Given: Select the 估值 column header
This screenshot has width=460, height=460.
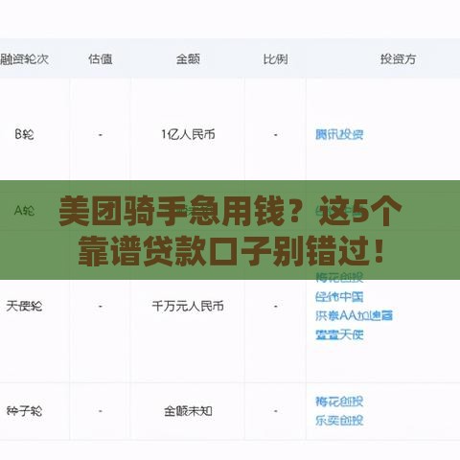Looking at the screenshot, I should pos(101,59).
